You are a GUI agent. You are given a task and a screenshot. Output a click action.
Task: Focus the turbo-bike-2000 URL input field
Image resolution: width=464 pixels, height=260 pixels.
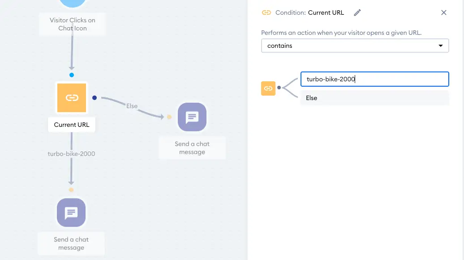(x=374, y=79)
